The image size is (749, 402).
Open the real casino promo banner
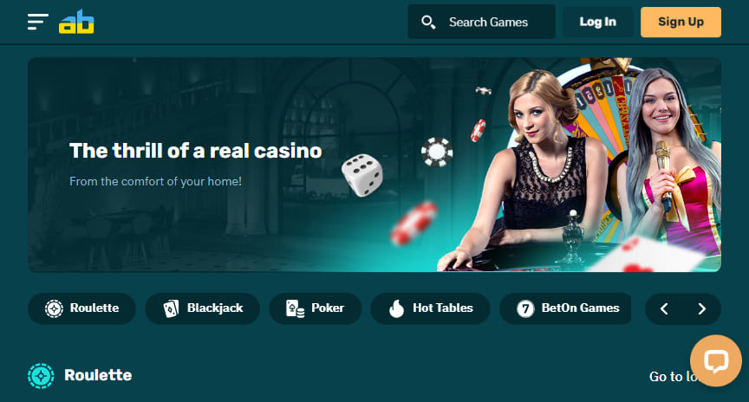point(374,165)
